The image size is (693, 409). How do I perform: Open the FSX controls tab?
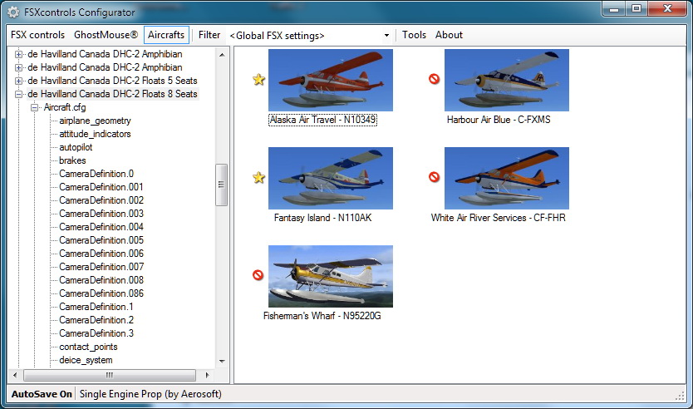tap(38, 35)
